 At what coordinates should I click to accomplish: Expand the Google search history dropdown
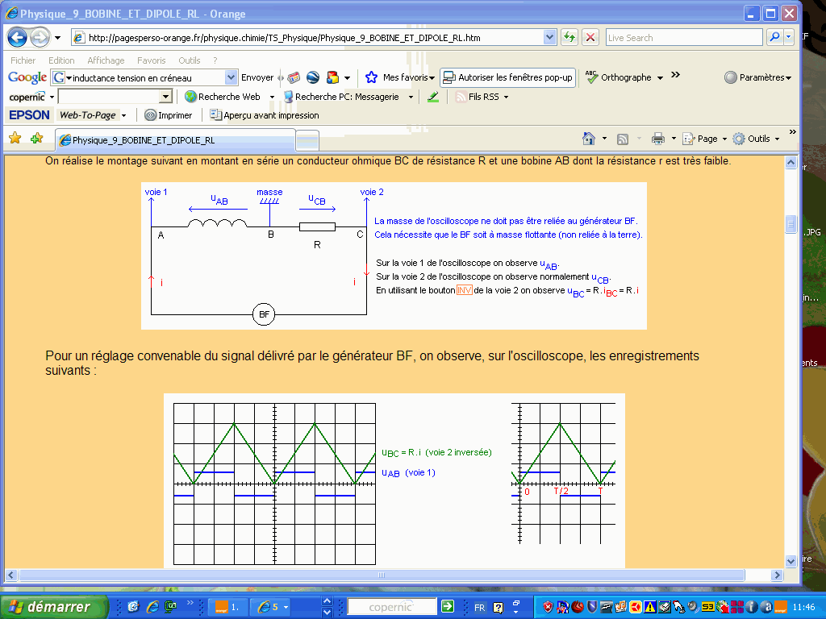(231, 77)
